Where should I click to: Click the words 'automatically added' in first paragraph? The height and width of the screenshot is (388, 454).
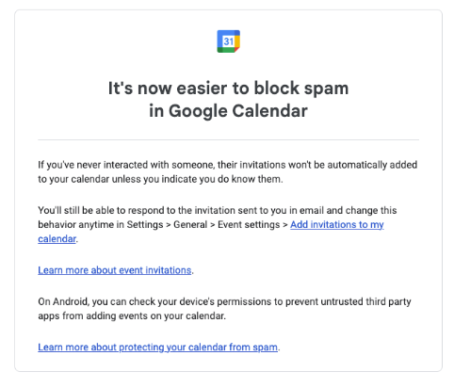(372, 165)
